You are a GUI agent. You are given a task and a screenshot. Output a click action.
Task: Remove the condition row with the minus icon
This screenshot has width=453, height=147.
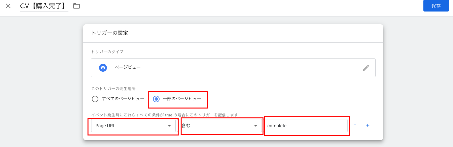click(355, 125)
